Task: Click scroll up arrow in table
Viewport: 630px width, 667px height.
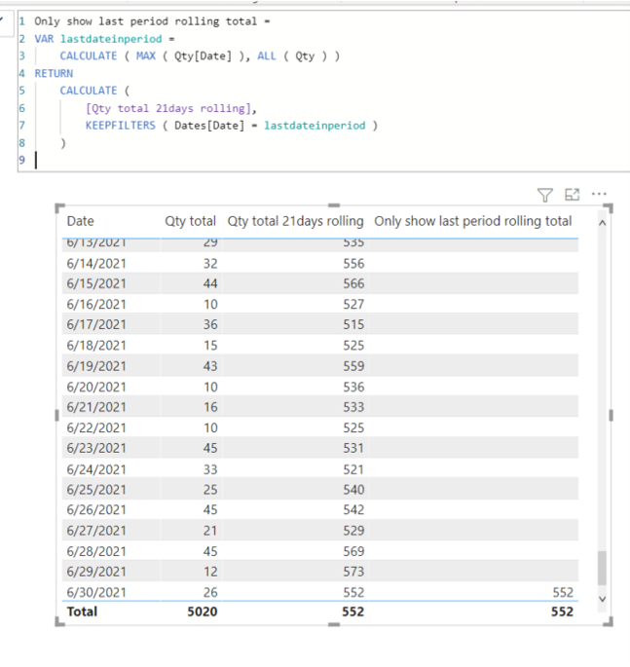Action: 602,223
